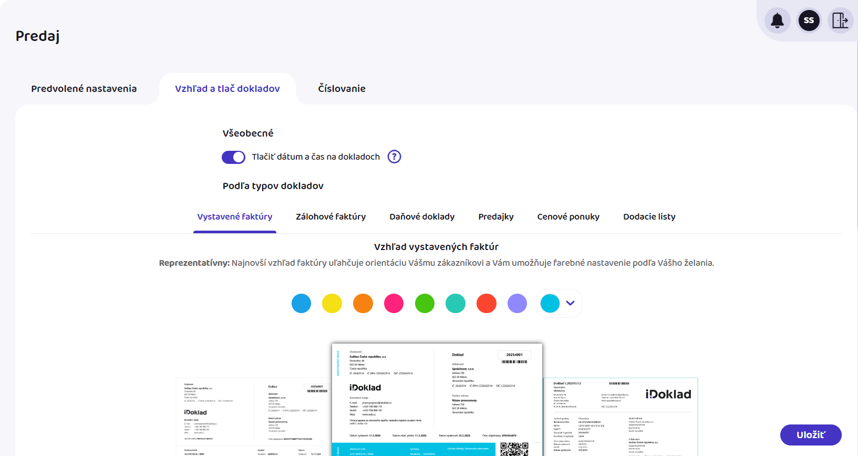Pick the blue color swatch
This screenshot has height=456, width=858.
coord(301,303)
